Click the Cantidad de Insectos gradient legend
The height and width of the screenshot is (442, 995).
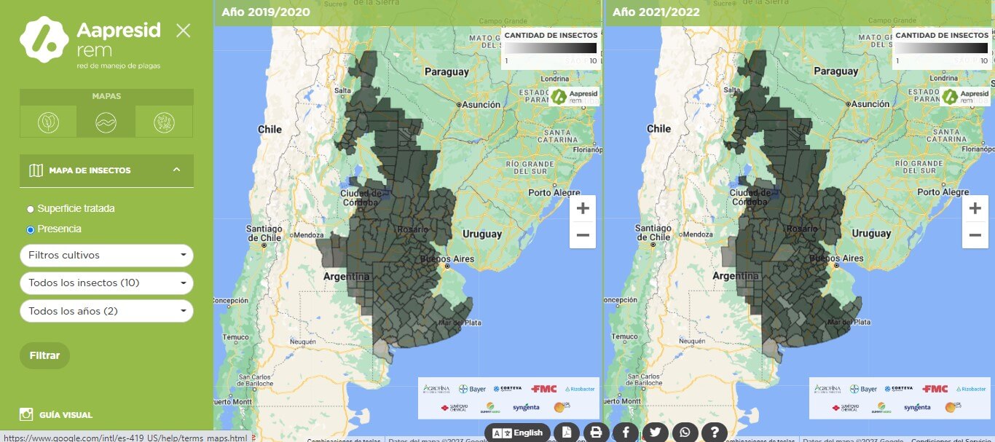549,48
